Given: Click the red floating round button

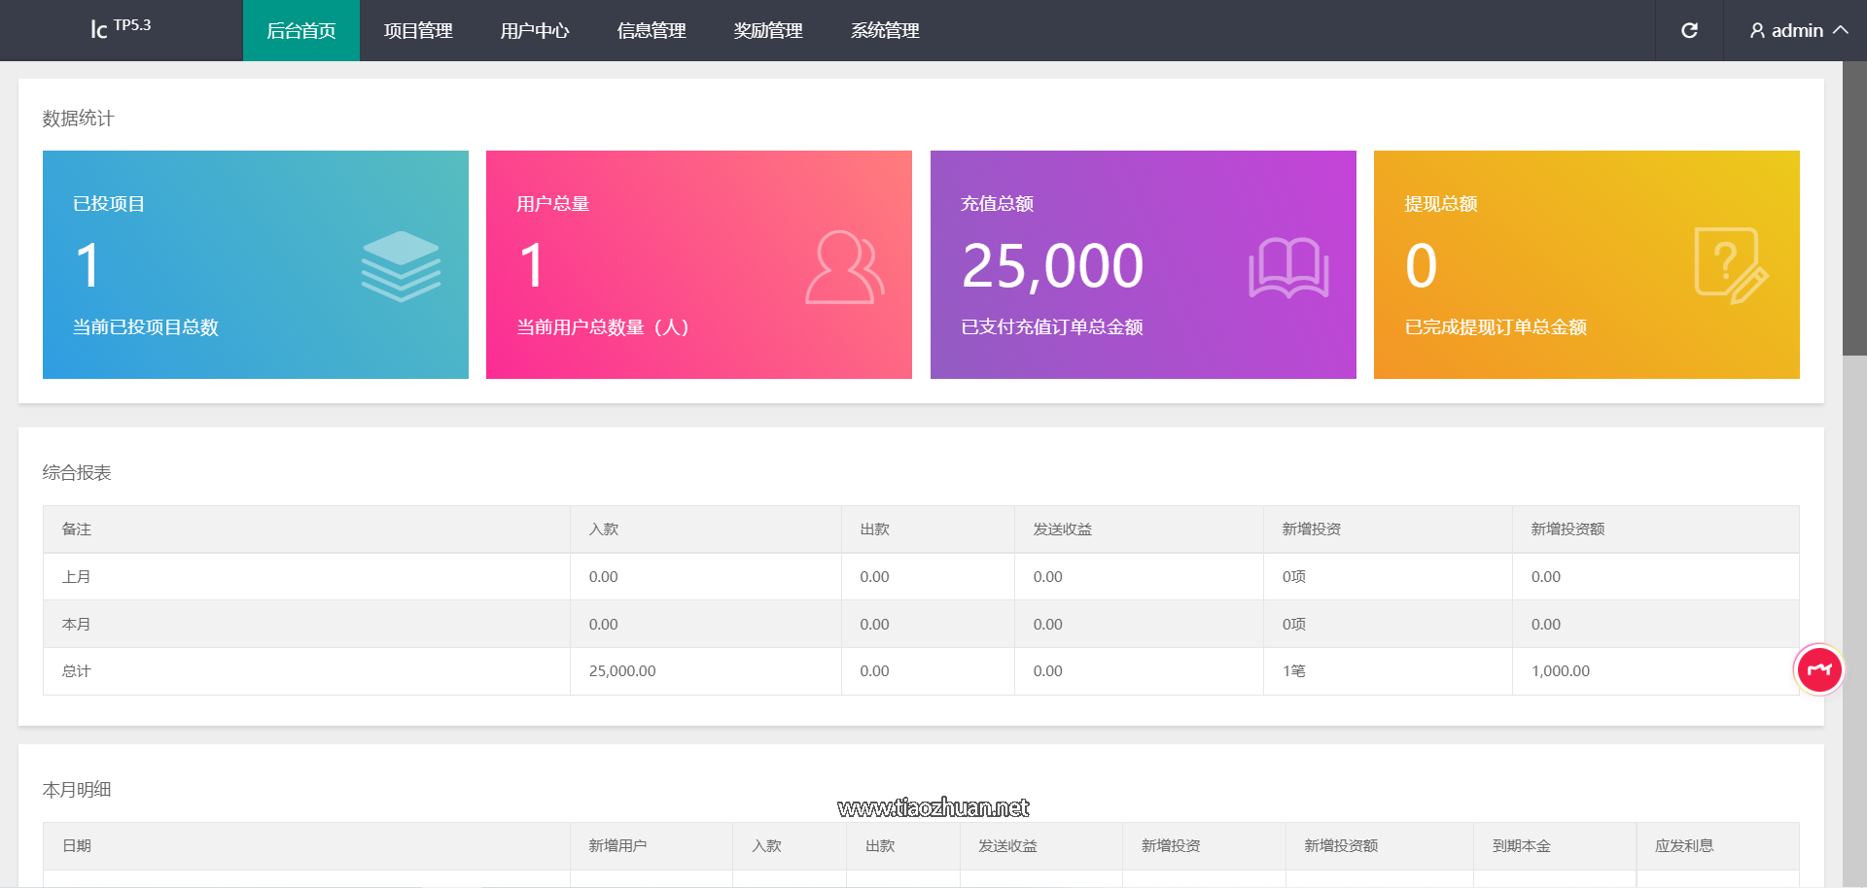Looking at the screenshot, I should pos(1818,669).
